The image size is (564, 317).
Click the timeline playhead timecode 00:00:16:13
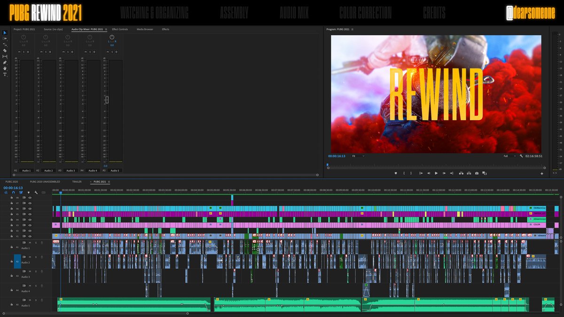pyautogui.click(x=13, y=187)
